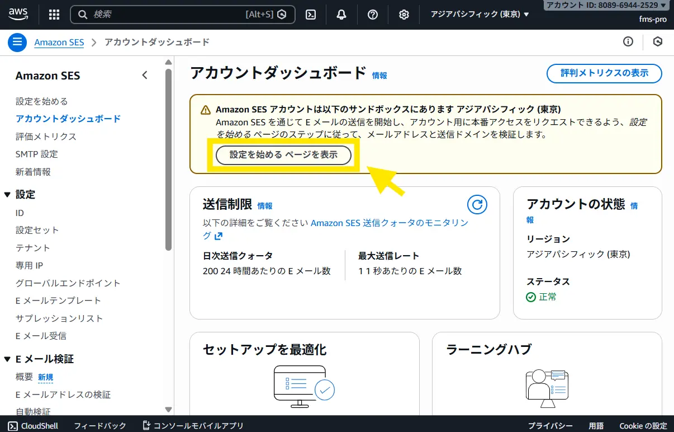The height and width of the screenshot is (432, 674).
Task: Launch CloudShell from the top navigation bar
Action: click(x=311, y=15)
